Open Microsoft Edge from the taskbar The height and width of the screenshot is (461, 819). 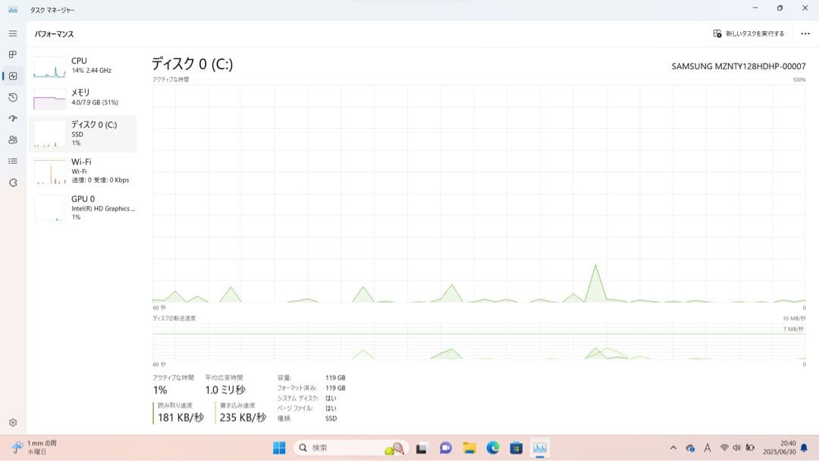click(x=493, y=448)
